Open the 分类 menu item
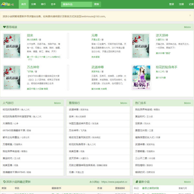This screenshot has height=194, width=194. click(34, 4)
